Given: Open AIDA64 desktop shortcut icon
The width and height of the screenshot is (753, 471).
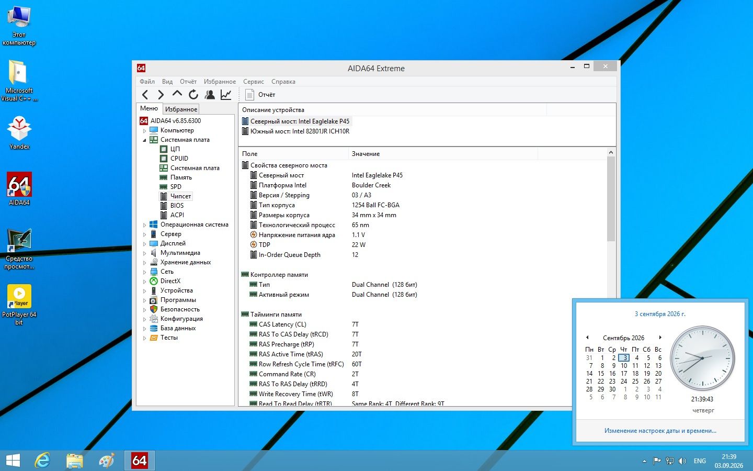Looking at the screenshot, I should [x=19, y=189].
